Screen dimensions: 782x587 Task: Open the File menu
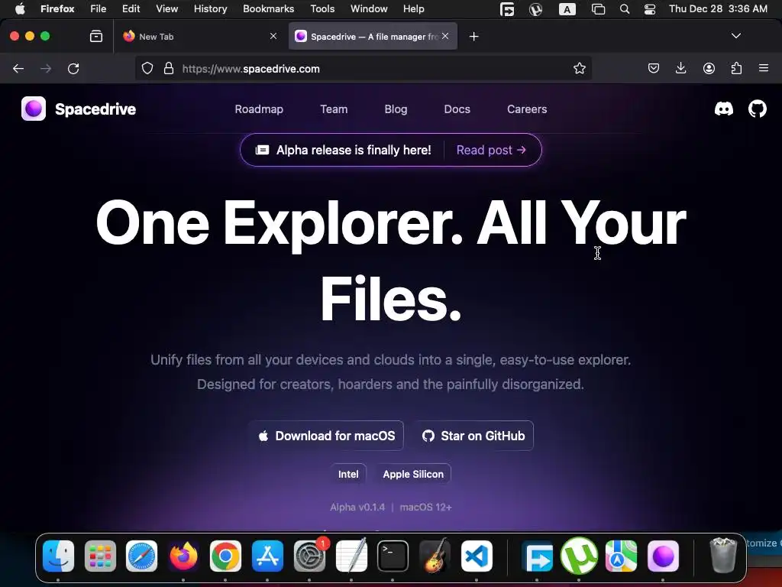(x=99, y=8)
